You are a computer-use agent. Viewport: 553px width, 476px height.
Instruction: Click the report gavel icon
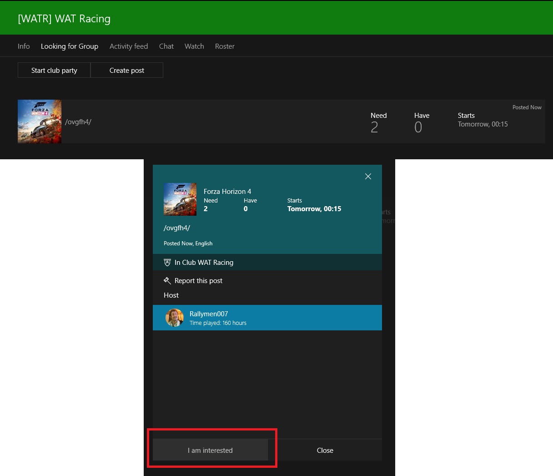tap(167, 281)
